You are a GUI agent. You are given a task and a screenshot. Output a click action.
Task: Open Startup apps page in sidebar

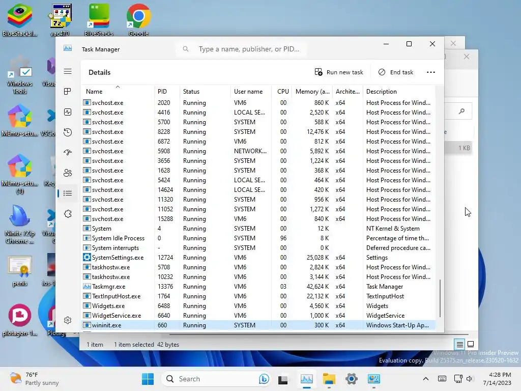68,153
